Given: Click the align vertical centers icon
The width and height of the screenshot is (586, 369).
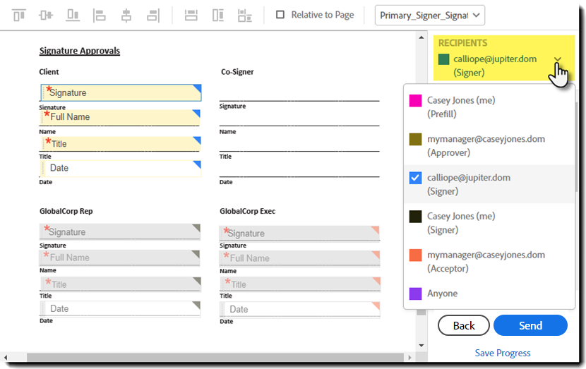Looking at the screenshot, I should pos(46,15).
